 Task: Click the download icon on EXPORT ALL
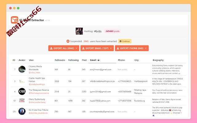coord(51,48)
